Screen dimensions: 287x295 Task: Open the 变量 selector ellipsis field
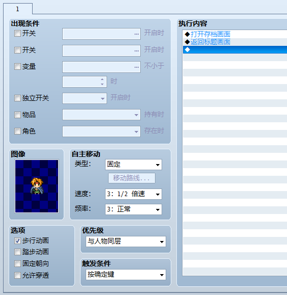tap(101, 67)
